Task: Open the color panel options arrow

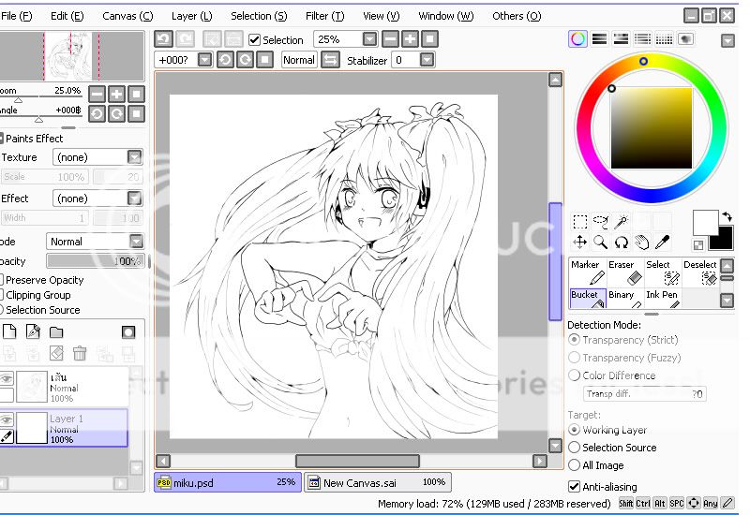Action: tap(727, 41)
